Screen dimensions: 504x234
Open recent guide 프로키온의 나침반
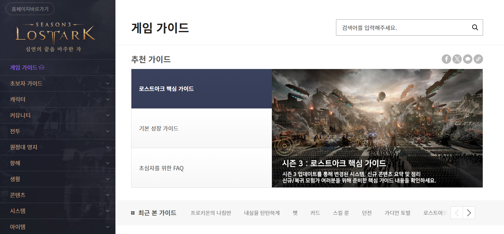click(211, 213)
